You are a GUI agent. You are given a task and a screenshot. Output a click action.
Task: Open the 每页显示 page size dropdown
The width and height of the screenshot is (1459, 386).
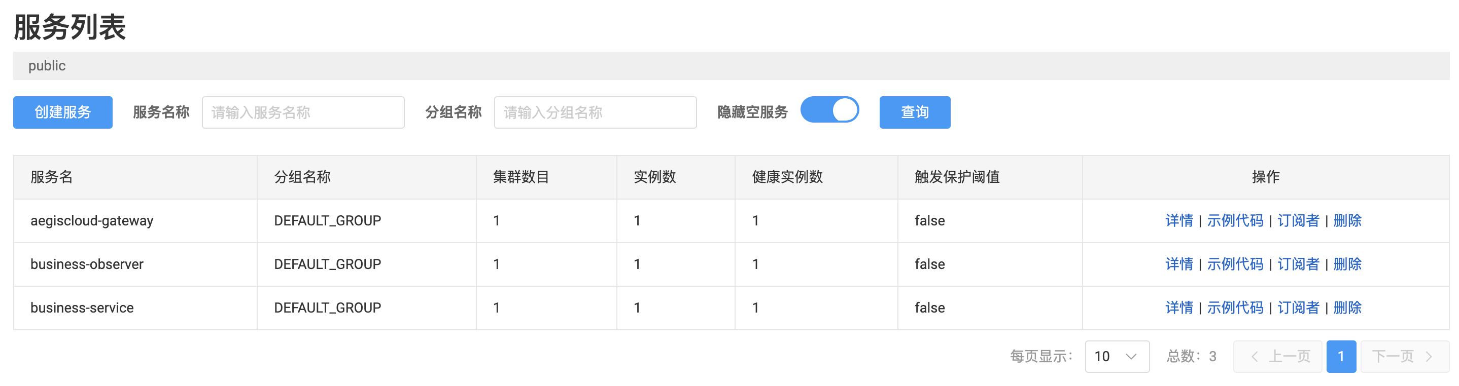coord(1117,356)
